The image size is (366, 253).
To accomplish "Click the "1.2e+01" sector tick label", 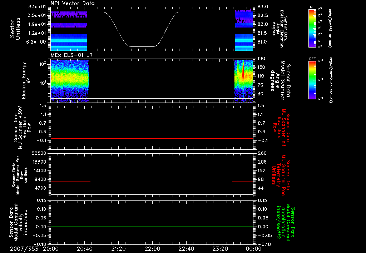I will (37, 33).
